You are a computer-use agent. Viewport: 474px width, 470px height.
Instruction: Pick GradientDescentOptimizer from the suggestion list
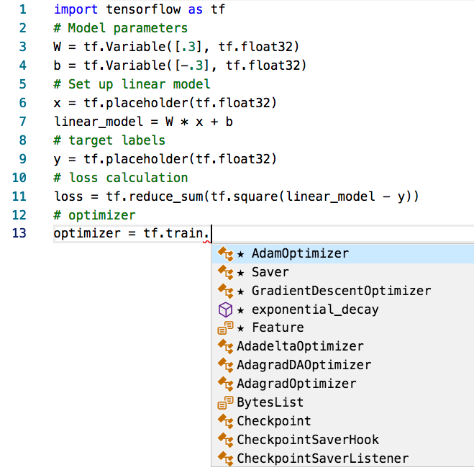pyautogui.click(x=343, y=291)
